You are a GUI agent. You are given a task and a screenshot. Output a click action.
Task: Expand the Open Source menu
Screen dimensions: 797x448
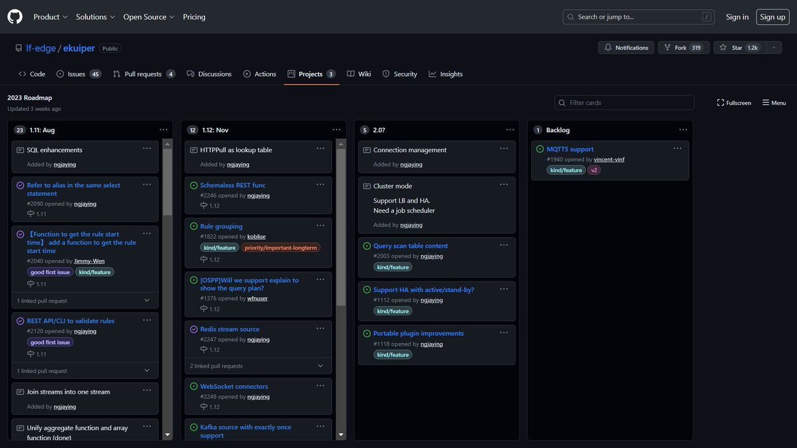(x=149, y=17)
